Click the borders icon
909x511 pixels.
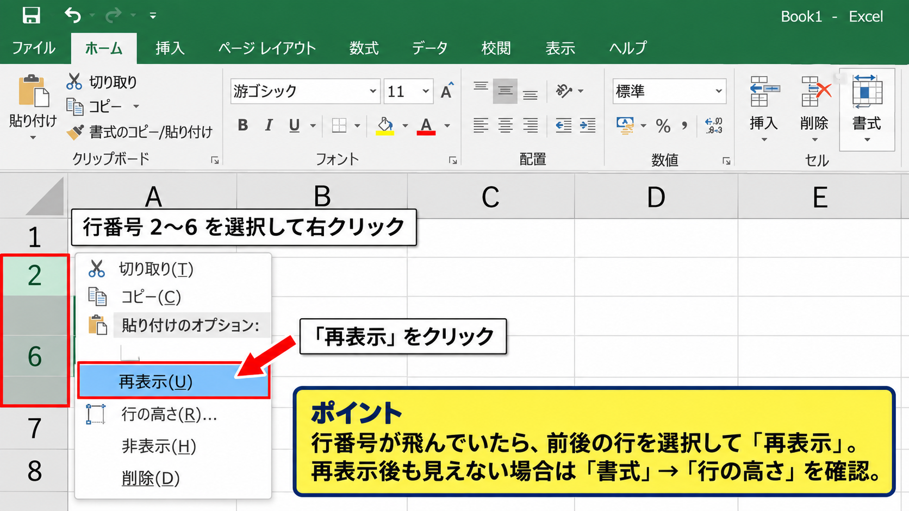[339, 125]
